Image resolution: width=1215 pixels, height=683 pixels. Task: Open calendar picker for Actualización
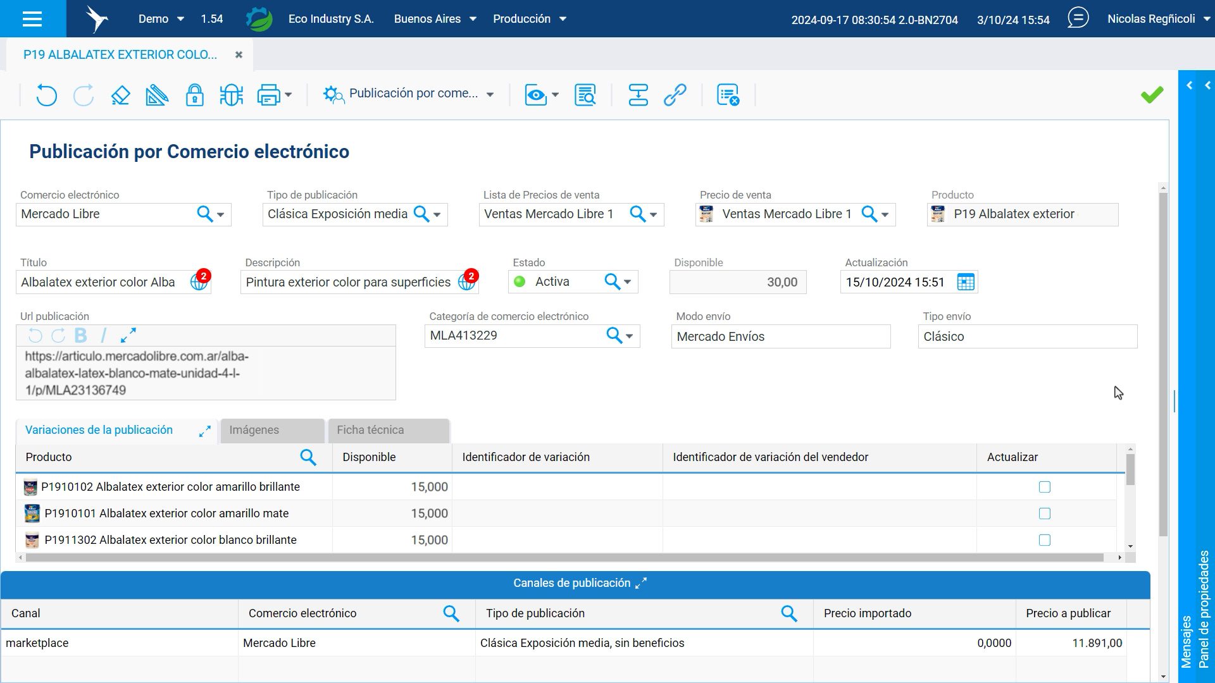click(x=966, y=282)
